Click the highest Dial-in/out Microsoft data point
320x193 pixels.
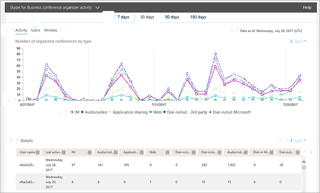(x=215, y=54)
